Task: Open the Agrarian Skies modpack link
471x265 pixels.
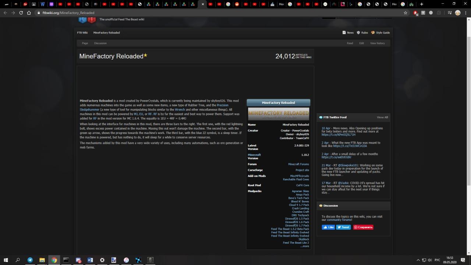Action: 300,191
